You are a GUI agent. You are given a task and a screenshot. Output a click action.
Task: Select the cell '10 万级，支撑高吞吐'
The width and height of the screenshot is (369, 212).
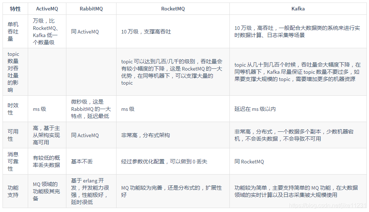(173, 31)
